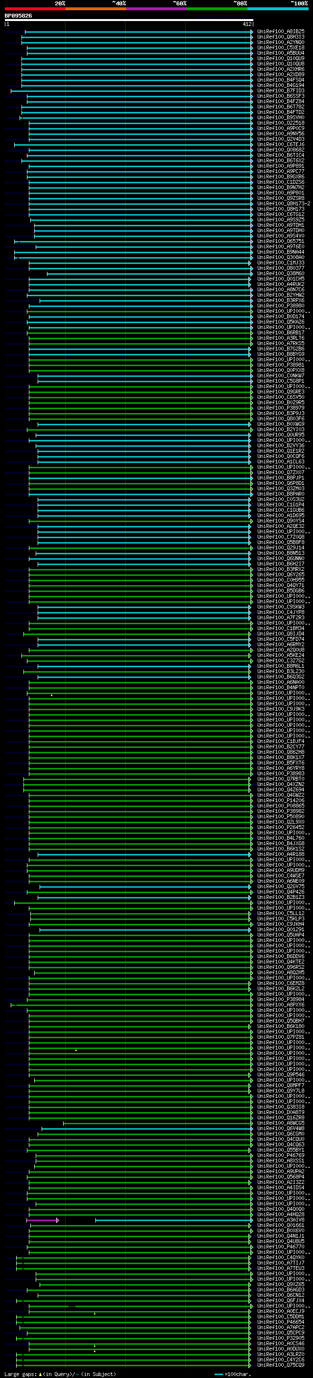Select the UniRef100_O65751 entry

click(281, 241)
